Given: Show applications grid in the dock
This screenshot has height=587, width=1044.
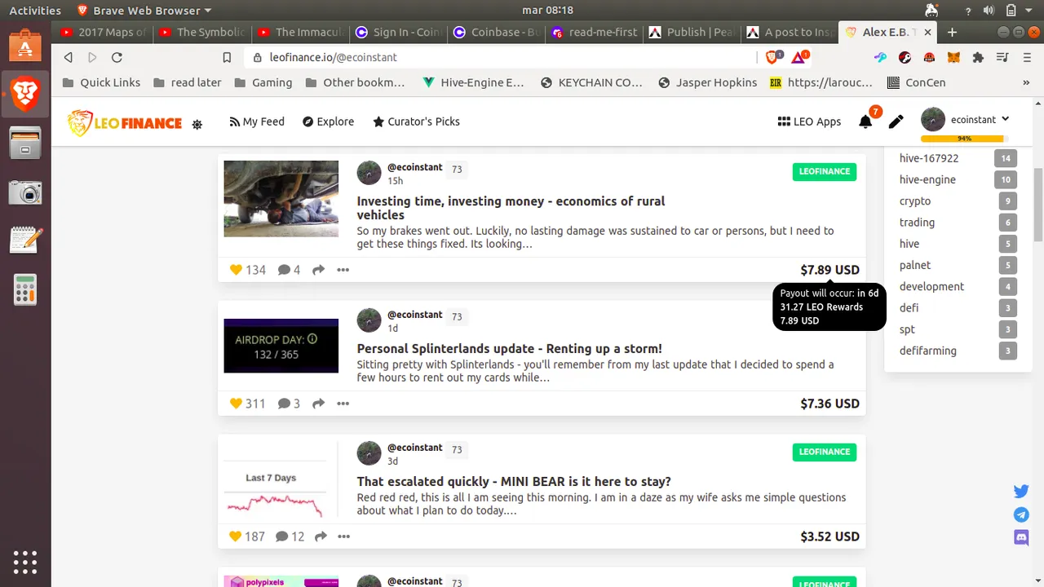Looking at the screenshot, I should click(25, 562).
